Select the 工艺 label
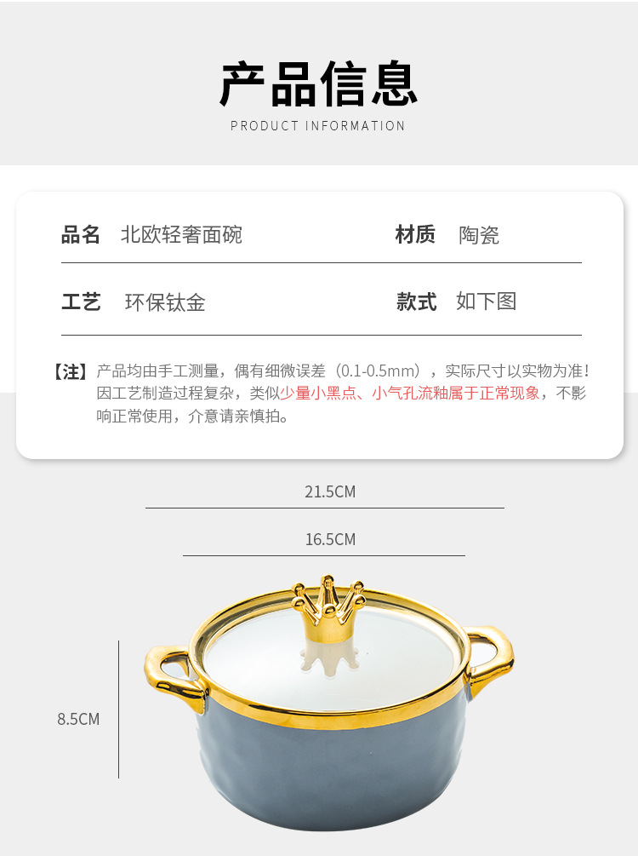Viewport: 638px width, 856px height. pyautogui.click(x=81, y=302)
